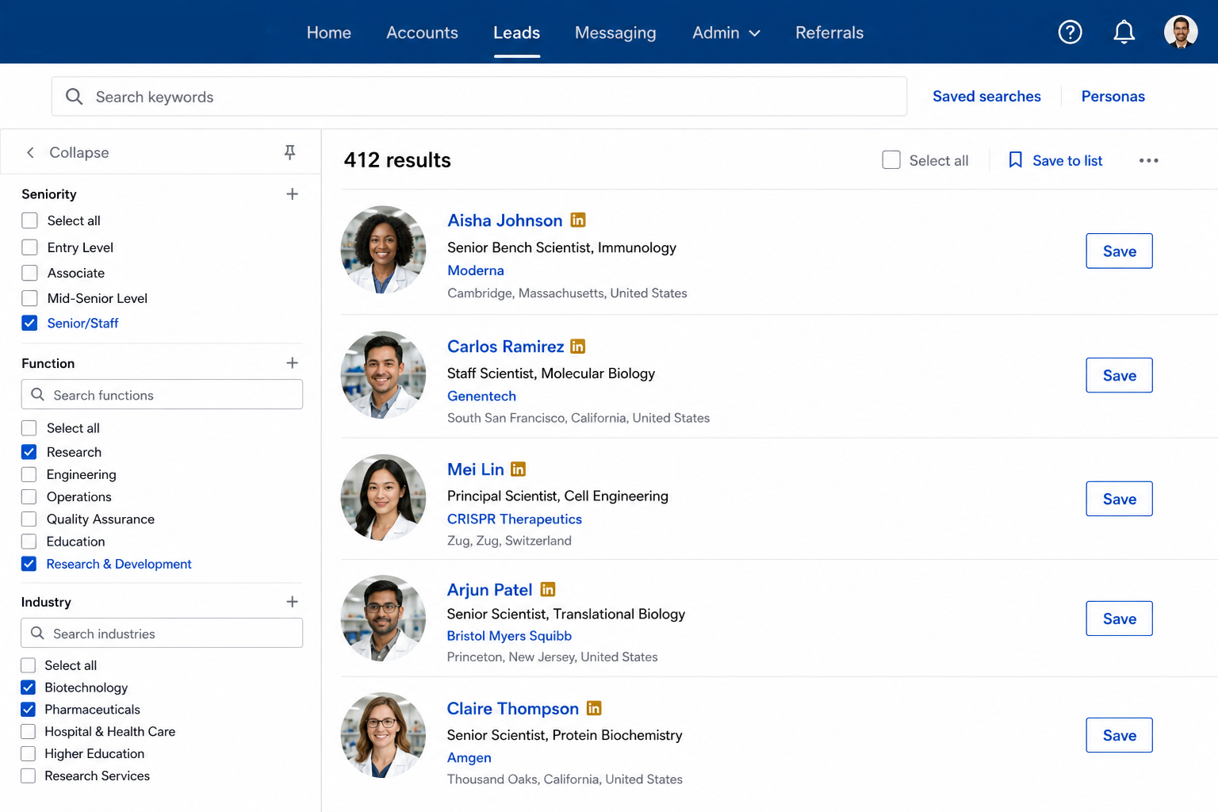Image resolution: width=1218 pixels, height=812 pixels.
Task: Select the Leads tab
Action: (x=516, y=33)
